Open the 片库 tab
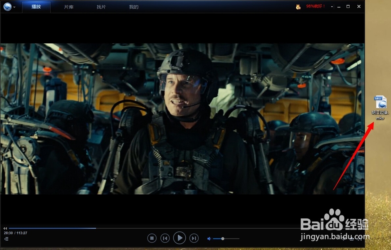391x250 pixels. 69,7
